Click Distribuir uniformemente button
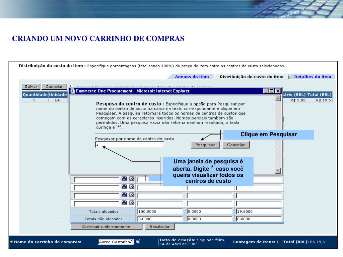 point(106,227)
